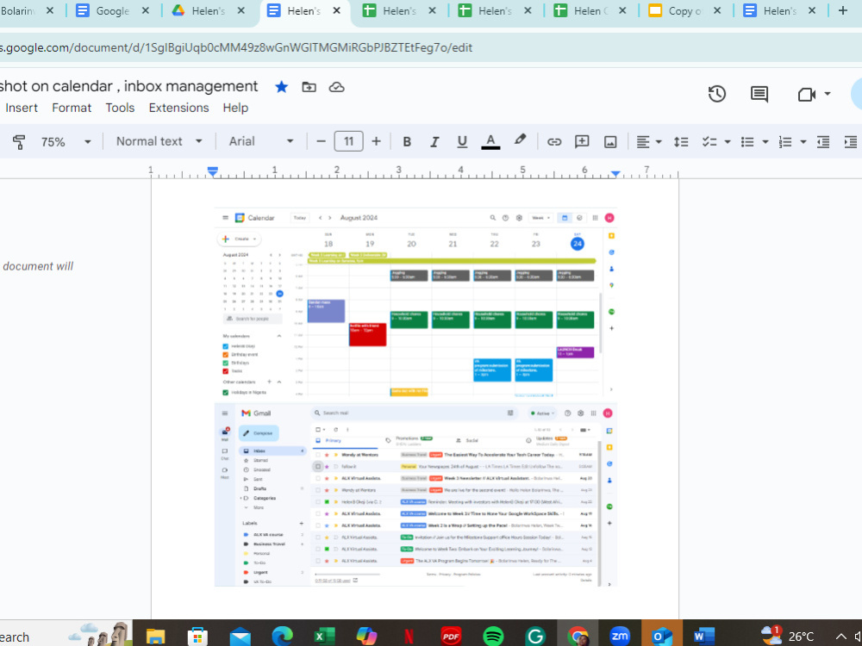Open the comments history icon
This screenshot has width=862, height=646.
coord(759,94)
